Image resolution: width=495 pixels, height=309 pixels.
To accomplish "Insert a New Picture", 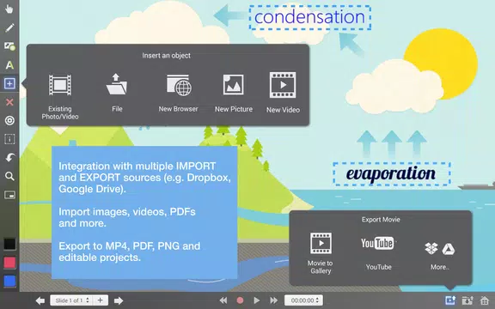I will tap(234, 93).
